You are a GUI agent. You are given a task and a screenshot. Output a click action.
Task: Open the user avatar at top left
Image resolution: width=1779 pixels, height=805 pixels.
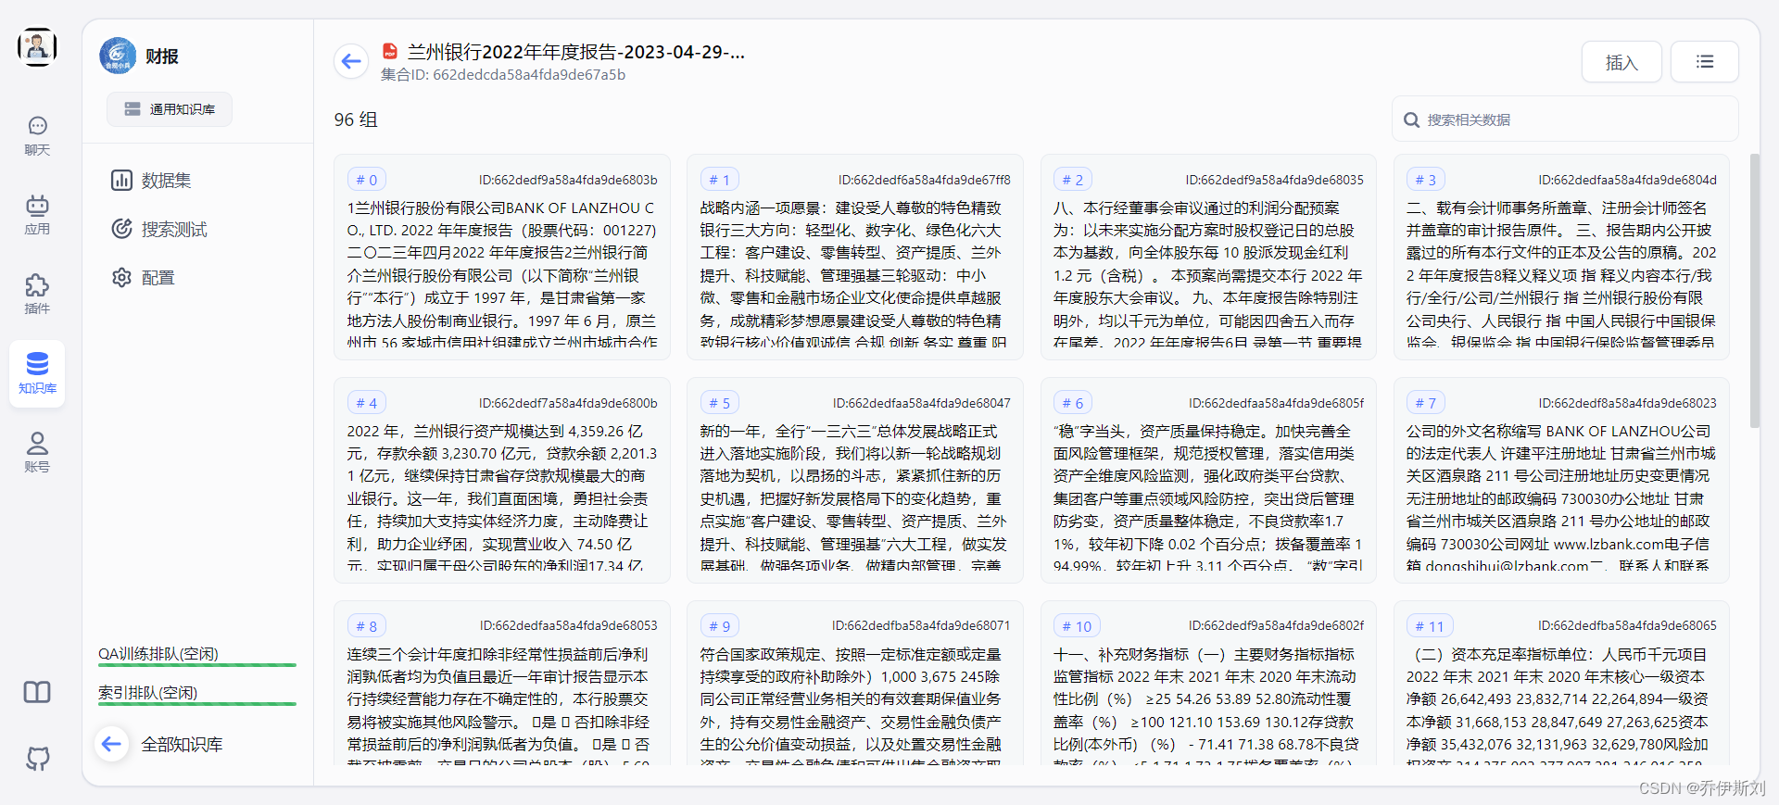click(37, 47)
